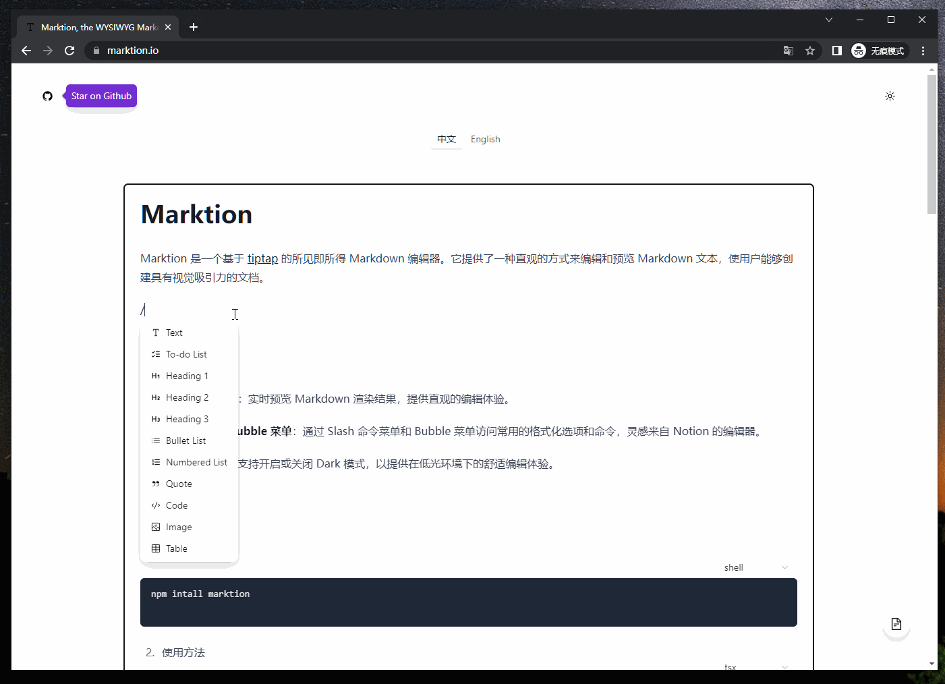Click the npm intall marktion code block
945x684 pixels.
click(469, 602)
